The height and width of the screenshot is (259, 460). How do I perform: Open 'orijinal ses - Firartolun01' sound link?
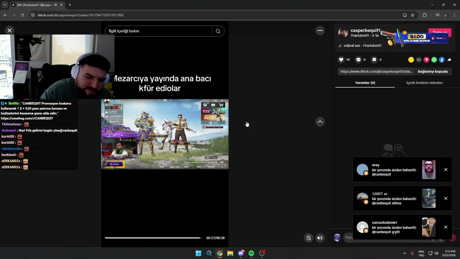click(362, 46)
